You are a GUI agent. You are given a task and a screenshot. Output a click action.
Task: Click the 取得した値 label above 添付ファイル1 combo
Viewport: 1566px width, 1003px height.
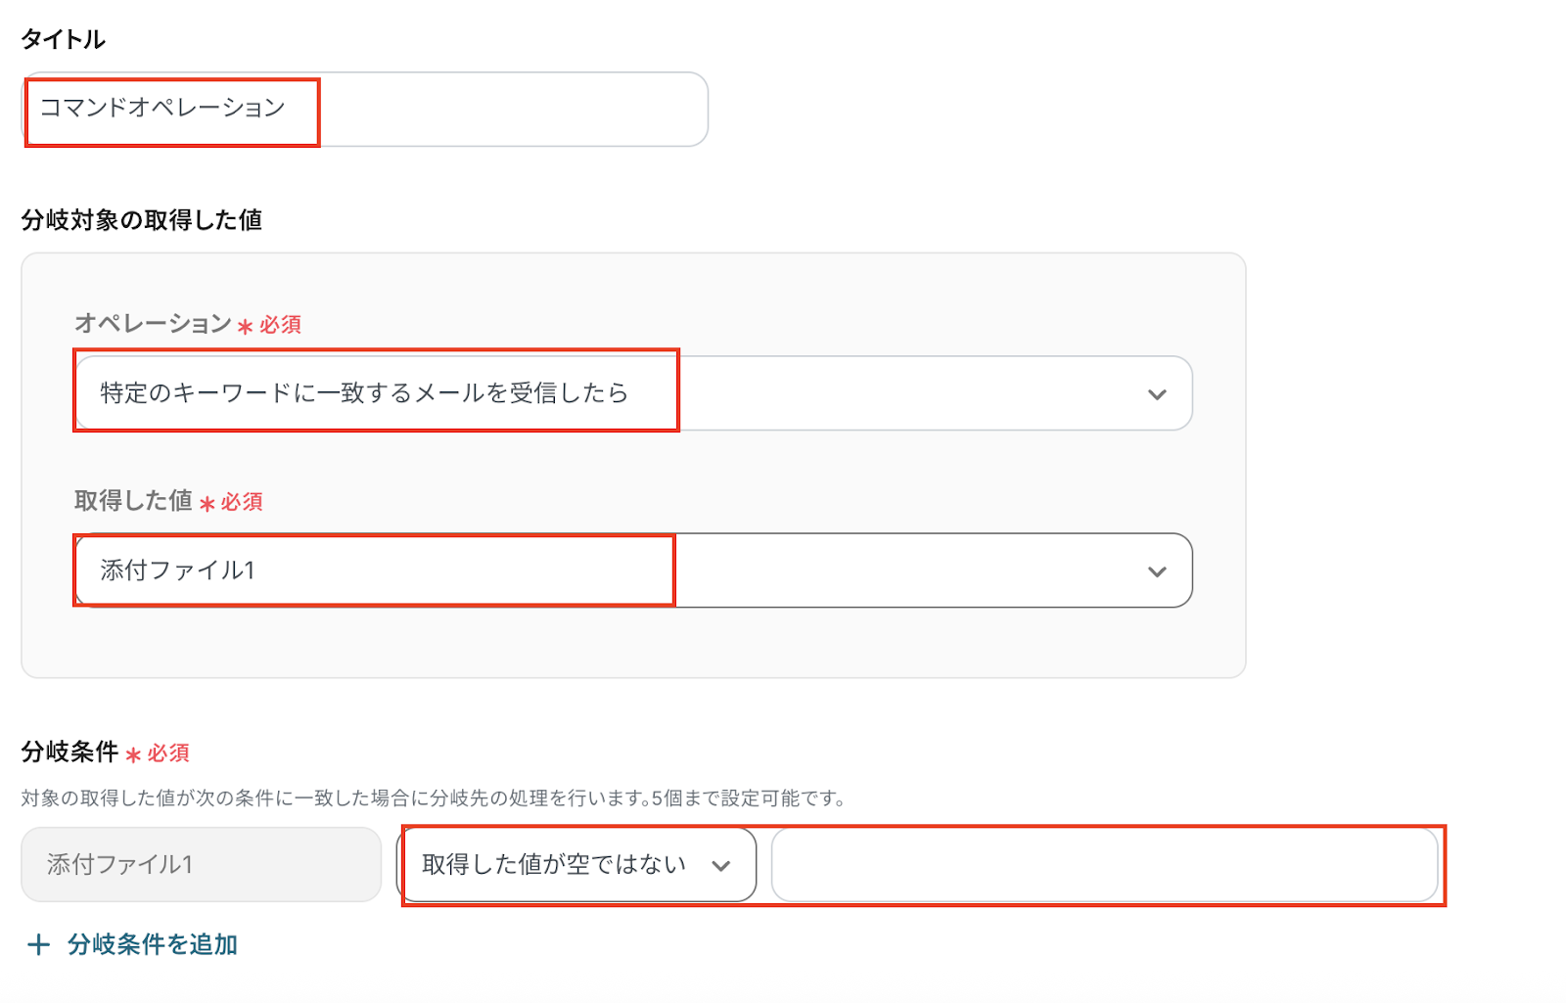click(133, 501)
